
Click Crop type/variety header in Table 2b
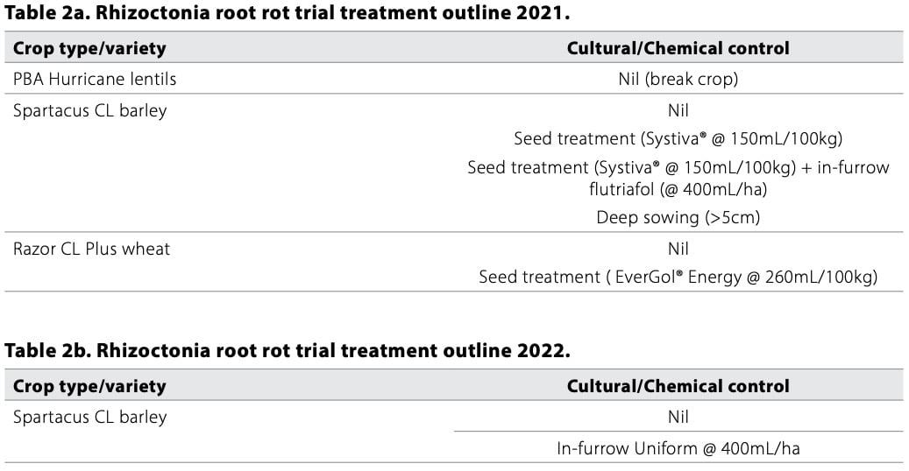click(x=89, y=386)
